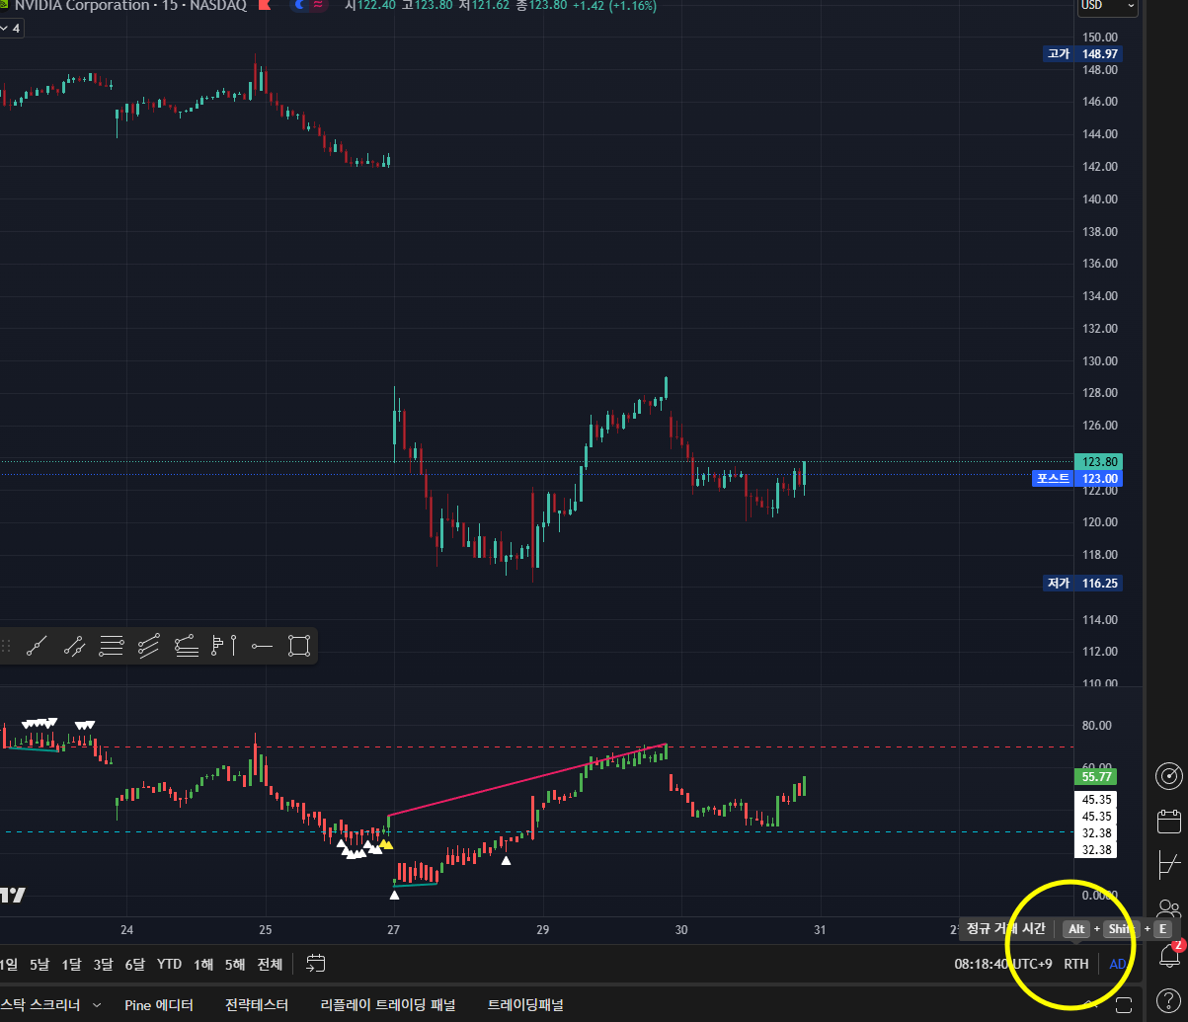Select the volume profile drawing tool
This screenshot has height=1022, width=1188.
[x=223, y=647]
